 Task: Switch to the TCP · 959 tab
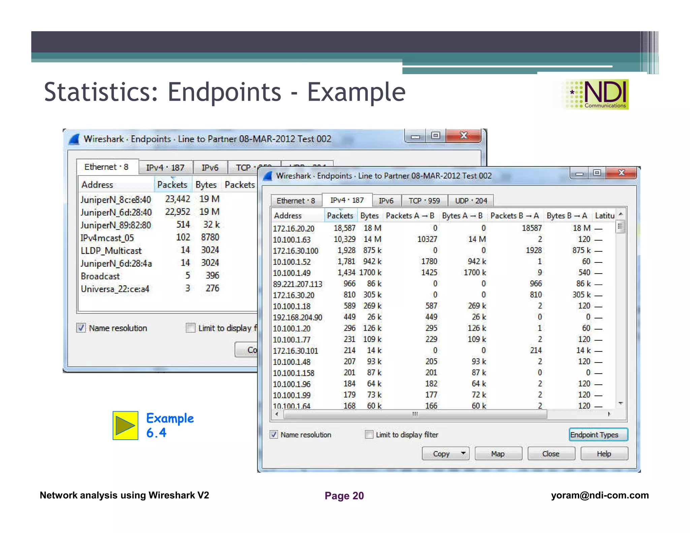[x=424, y=201]
